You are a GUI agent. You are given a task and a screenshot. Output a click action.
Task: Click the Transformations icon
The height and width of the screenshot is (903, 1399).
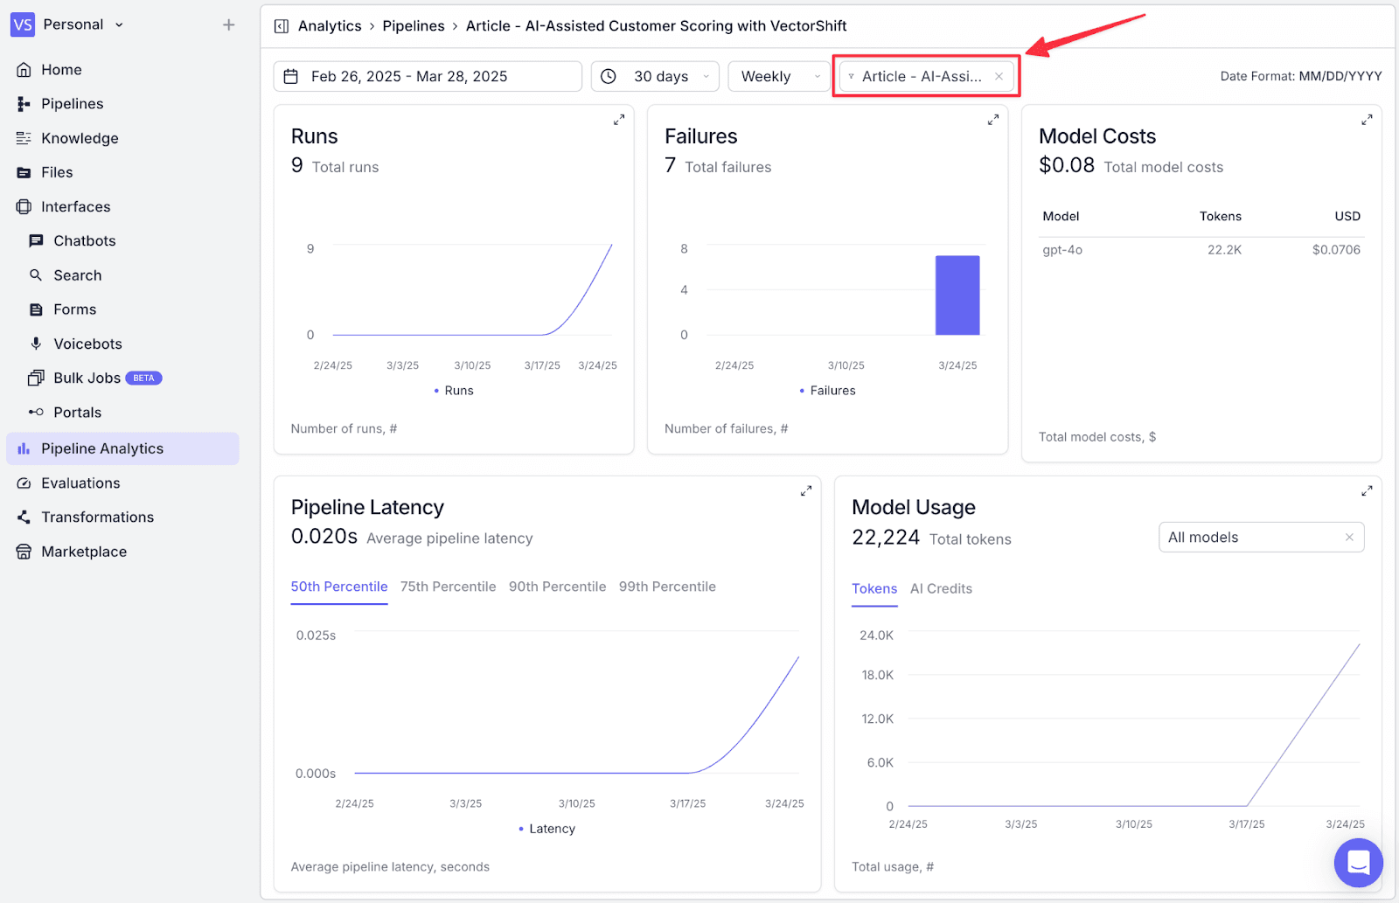pos(24,517)
